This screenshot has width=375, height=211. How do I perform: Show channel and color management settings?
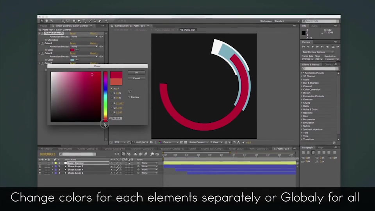coord(160,142)
